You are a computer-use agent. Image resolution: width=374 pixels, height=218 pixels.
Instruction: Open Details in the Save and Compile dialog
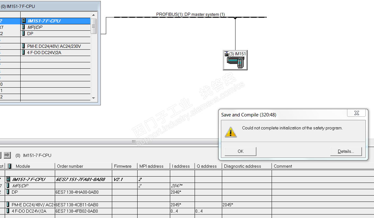tap(346, 151)
